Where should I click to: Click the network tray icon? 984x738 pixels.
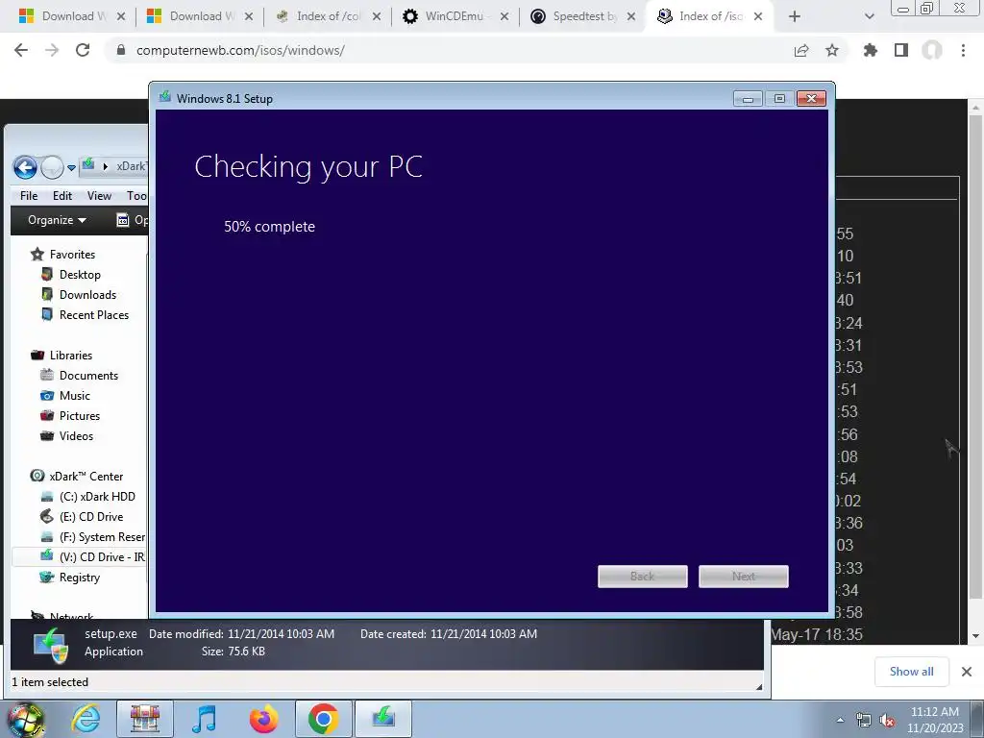pyautogui.click(x=864, y=721)
